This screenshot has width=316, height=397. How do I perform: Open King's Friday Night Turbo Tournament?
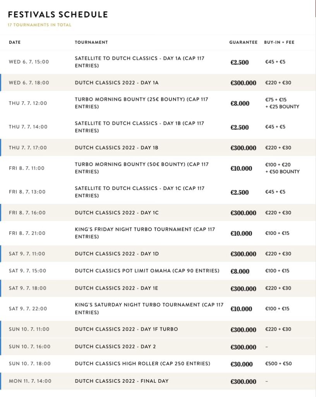(145, 233)
